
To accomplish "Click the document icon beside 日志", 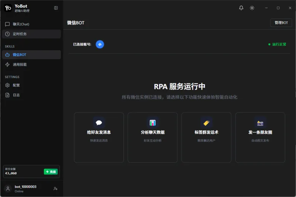I will click(7, 95).
